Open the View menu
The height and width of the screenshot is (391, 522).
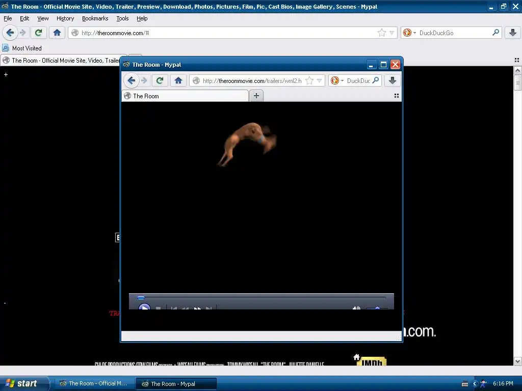click(43, 18)
